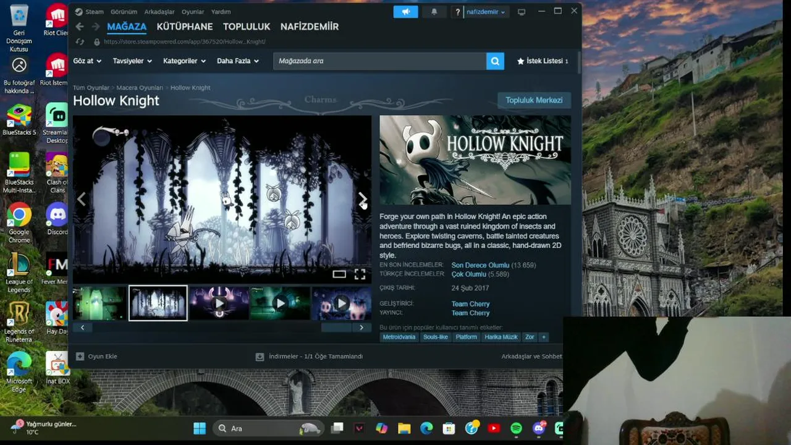The height and width of the screenshot is (445, 791).
Task: Toggle fullscreen on the screenshot viewer
Action: (x=360, y=274)
